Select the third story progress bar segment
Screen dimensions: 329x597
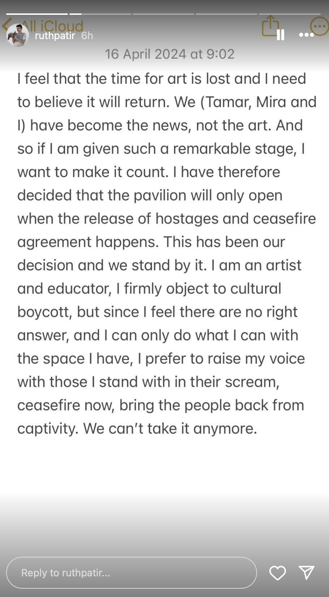coord(163,14)
